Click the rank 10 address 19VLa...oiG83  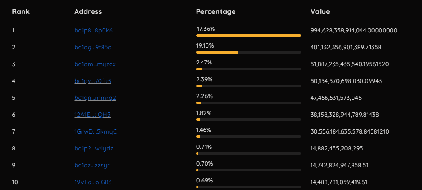coord(93,182)
